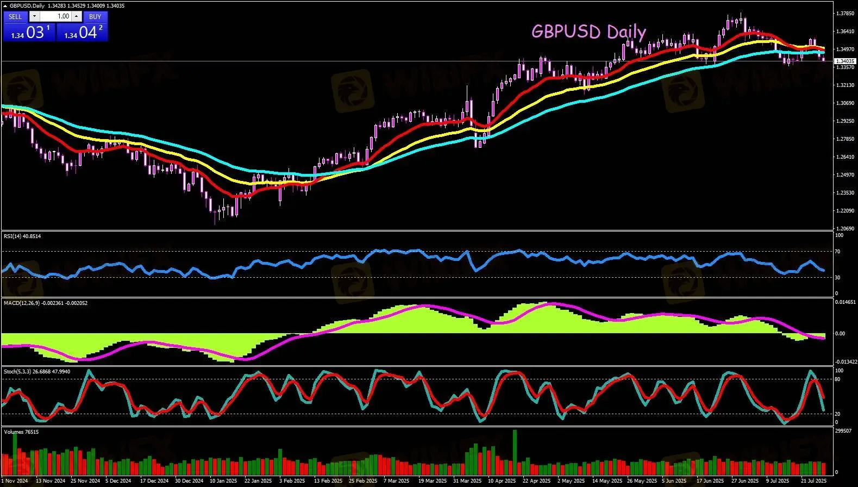Select the MACD(12,26,9) indicator label
Viewport: 858px width, 487px height.
(46, 303)
